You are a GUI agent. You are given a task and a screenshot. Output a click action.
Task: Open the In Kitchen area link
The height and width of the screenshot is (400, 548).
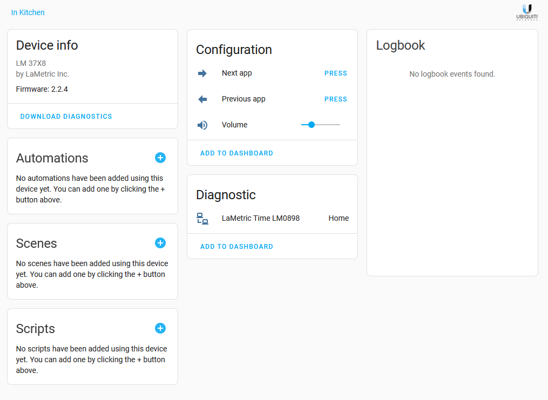tap(28, 12)
